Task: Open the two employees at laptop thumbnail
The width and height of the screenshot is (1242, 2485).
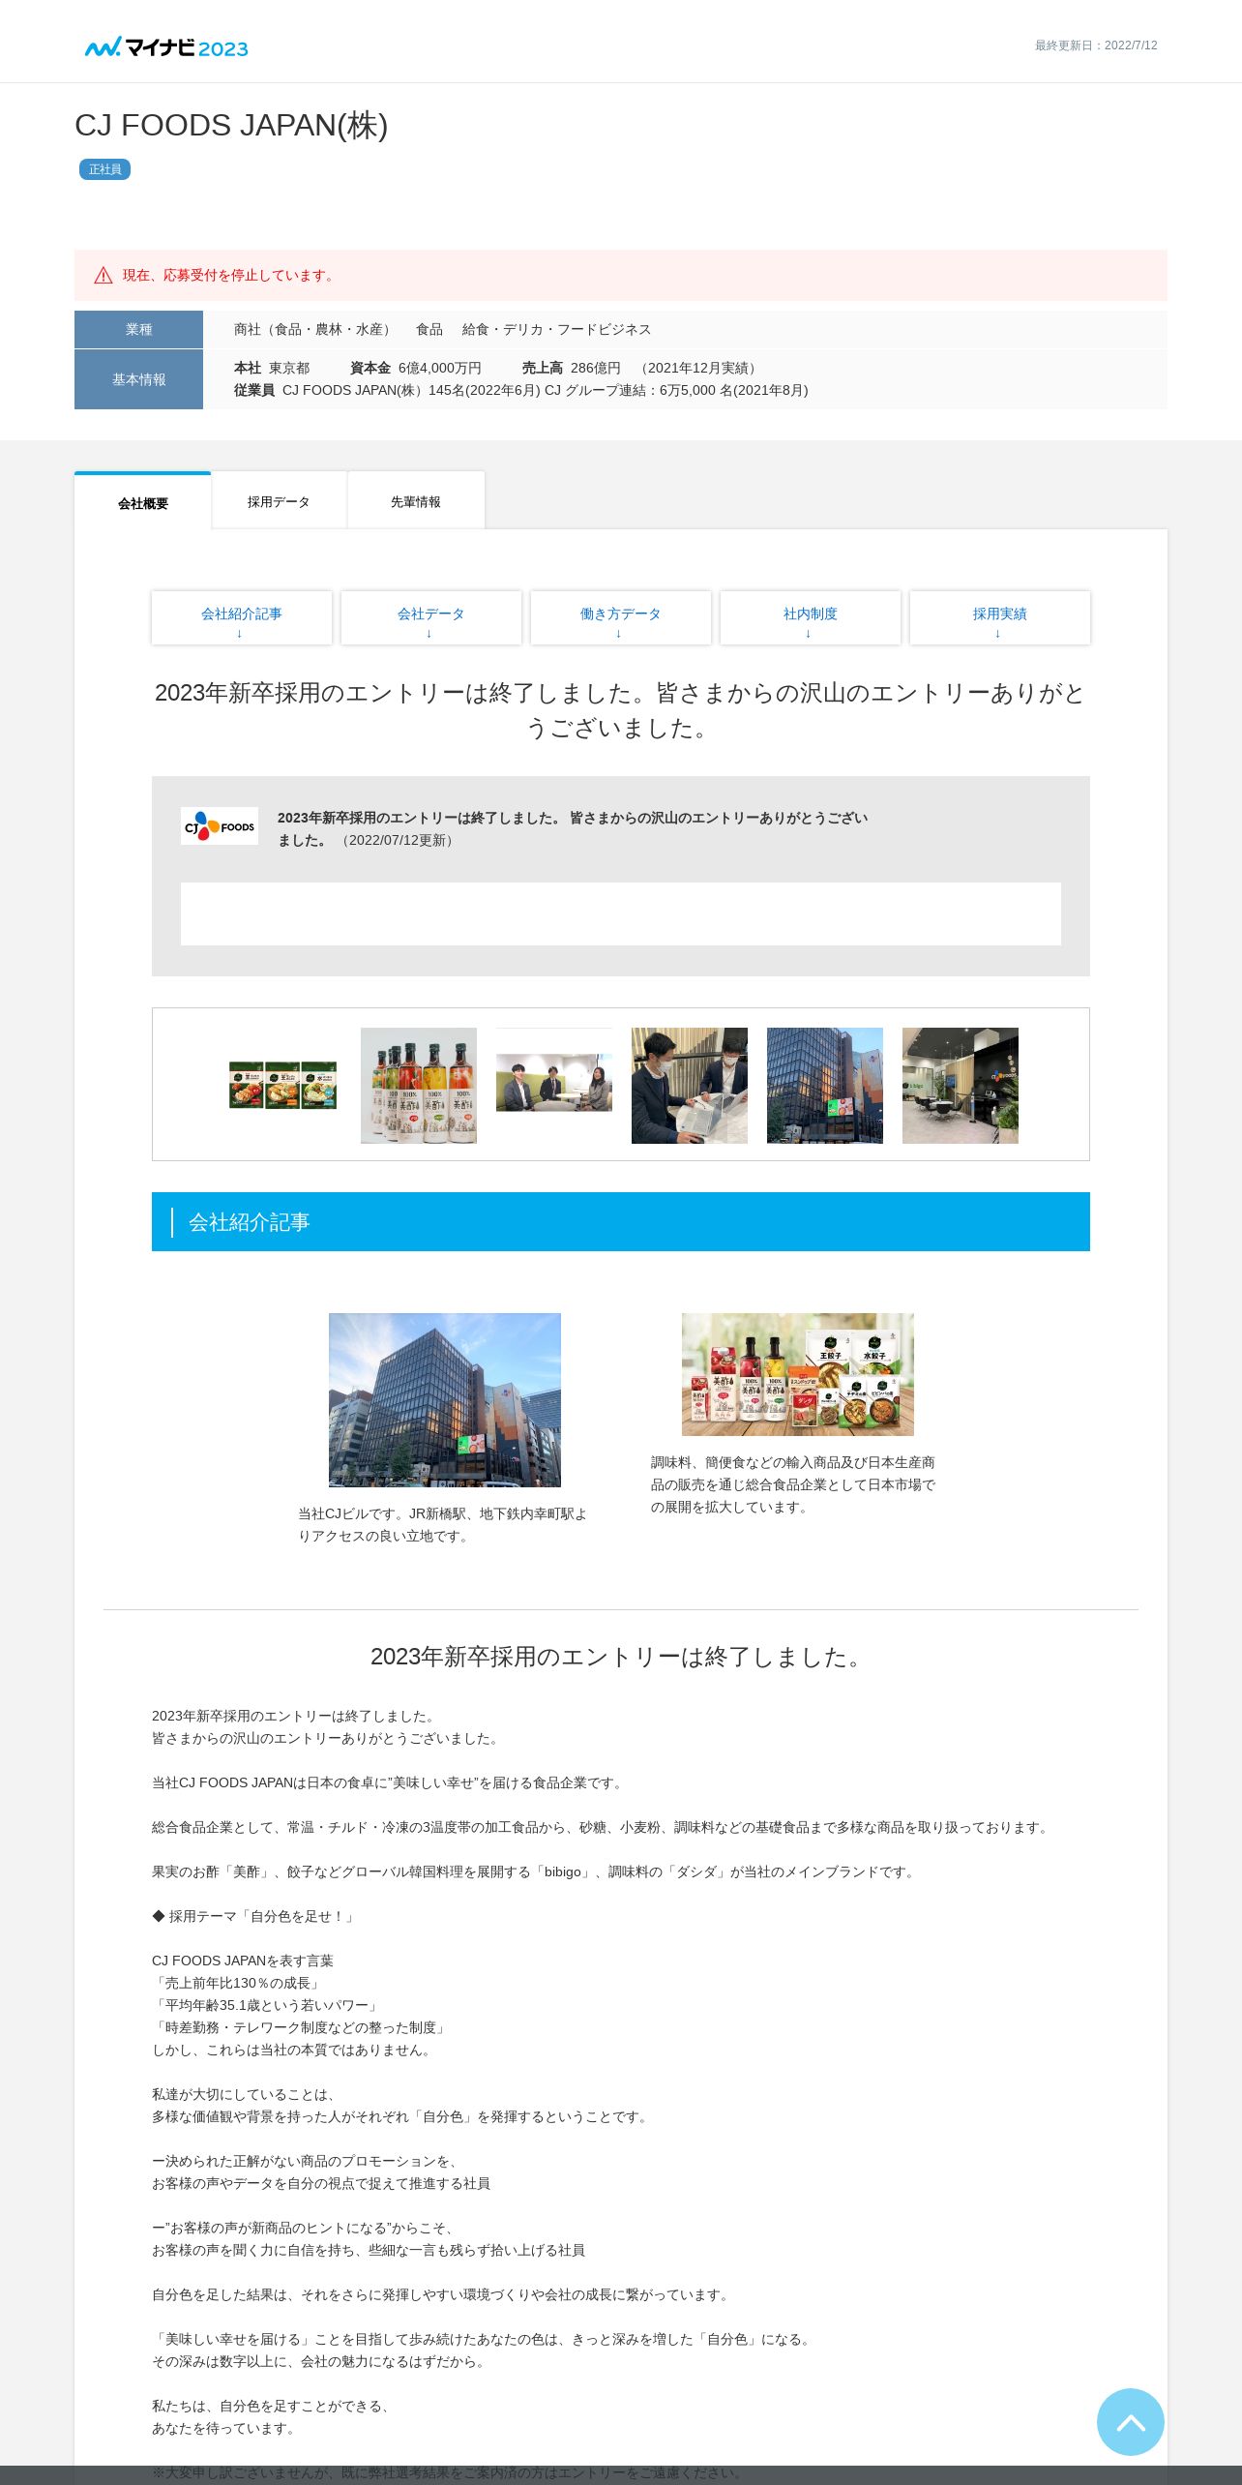Action: tap(690, 1085)
